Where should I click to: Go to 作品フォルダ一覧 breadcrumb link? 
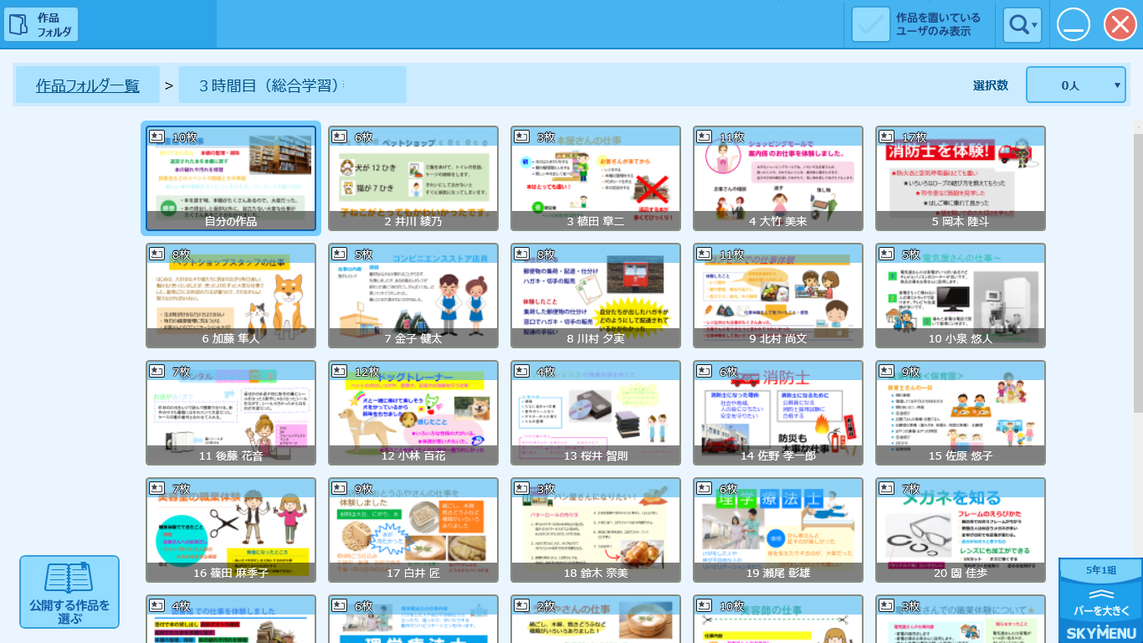[x=87, y=85]
